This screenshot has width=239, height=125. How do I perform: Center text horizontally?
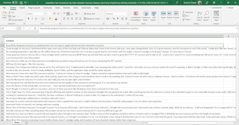pyautogui.click(x=68, y=19)
